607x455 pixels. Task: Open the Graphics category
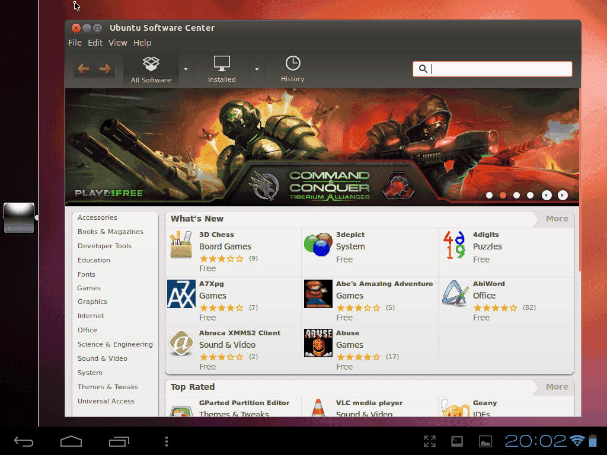(x=92, y=302)
